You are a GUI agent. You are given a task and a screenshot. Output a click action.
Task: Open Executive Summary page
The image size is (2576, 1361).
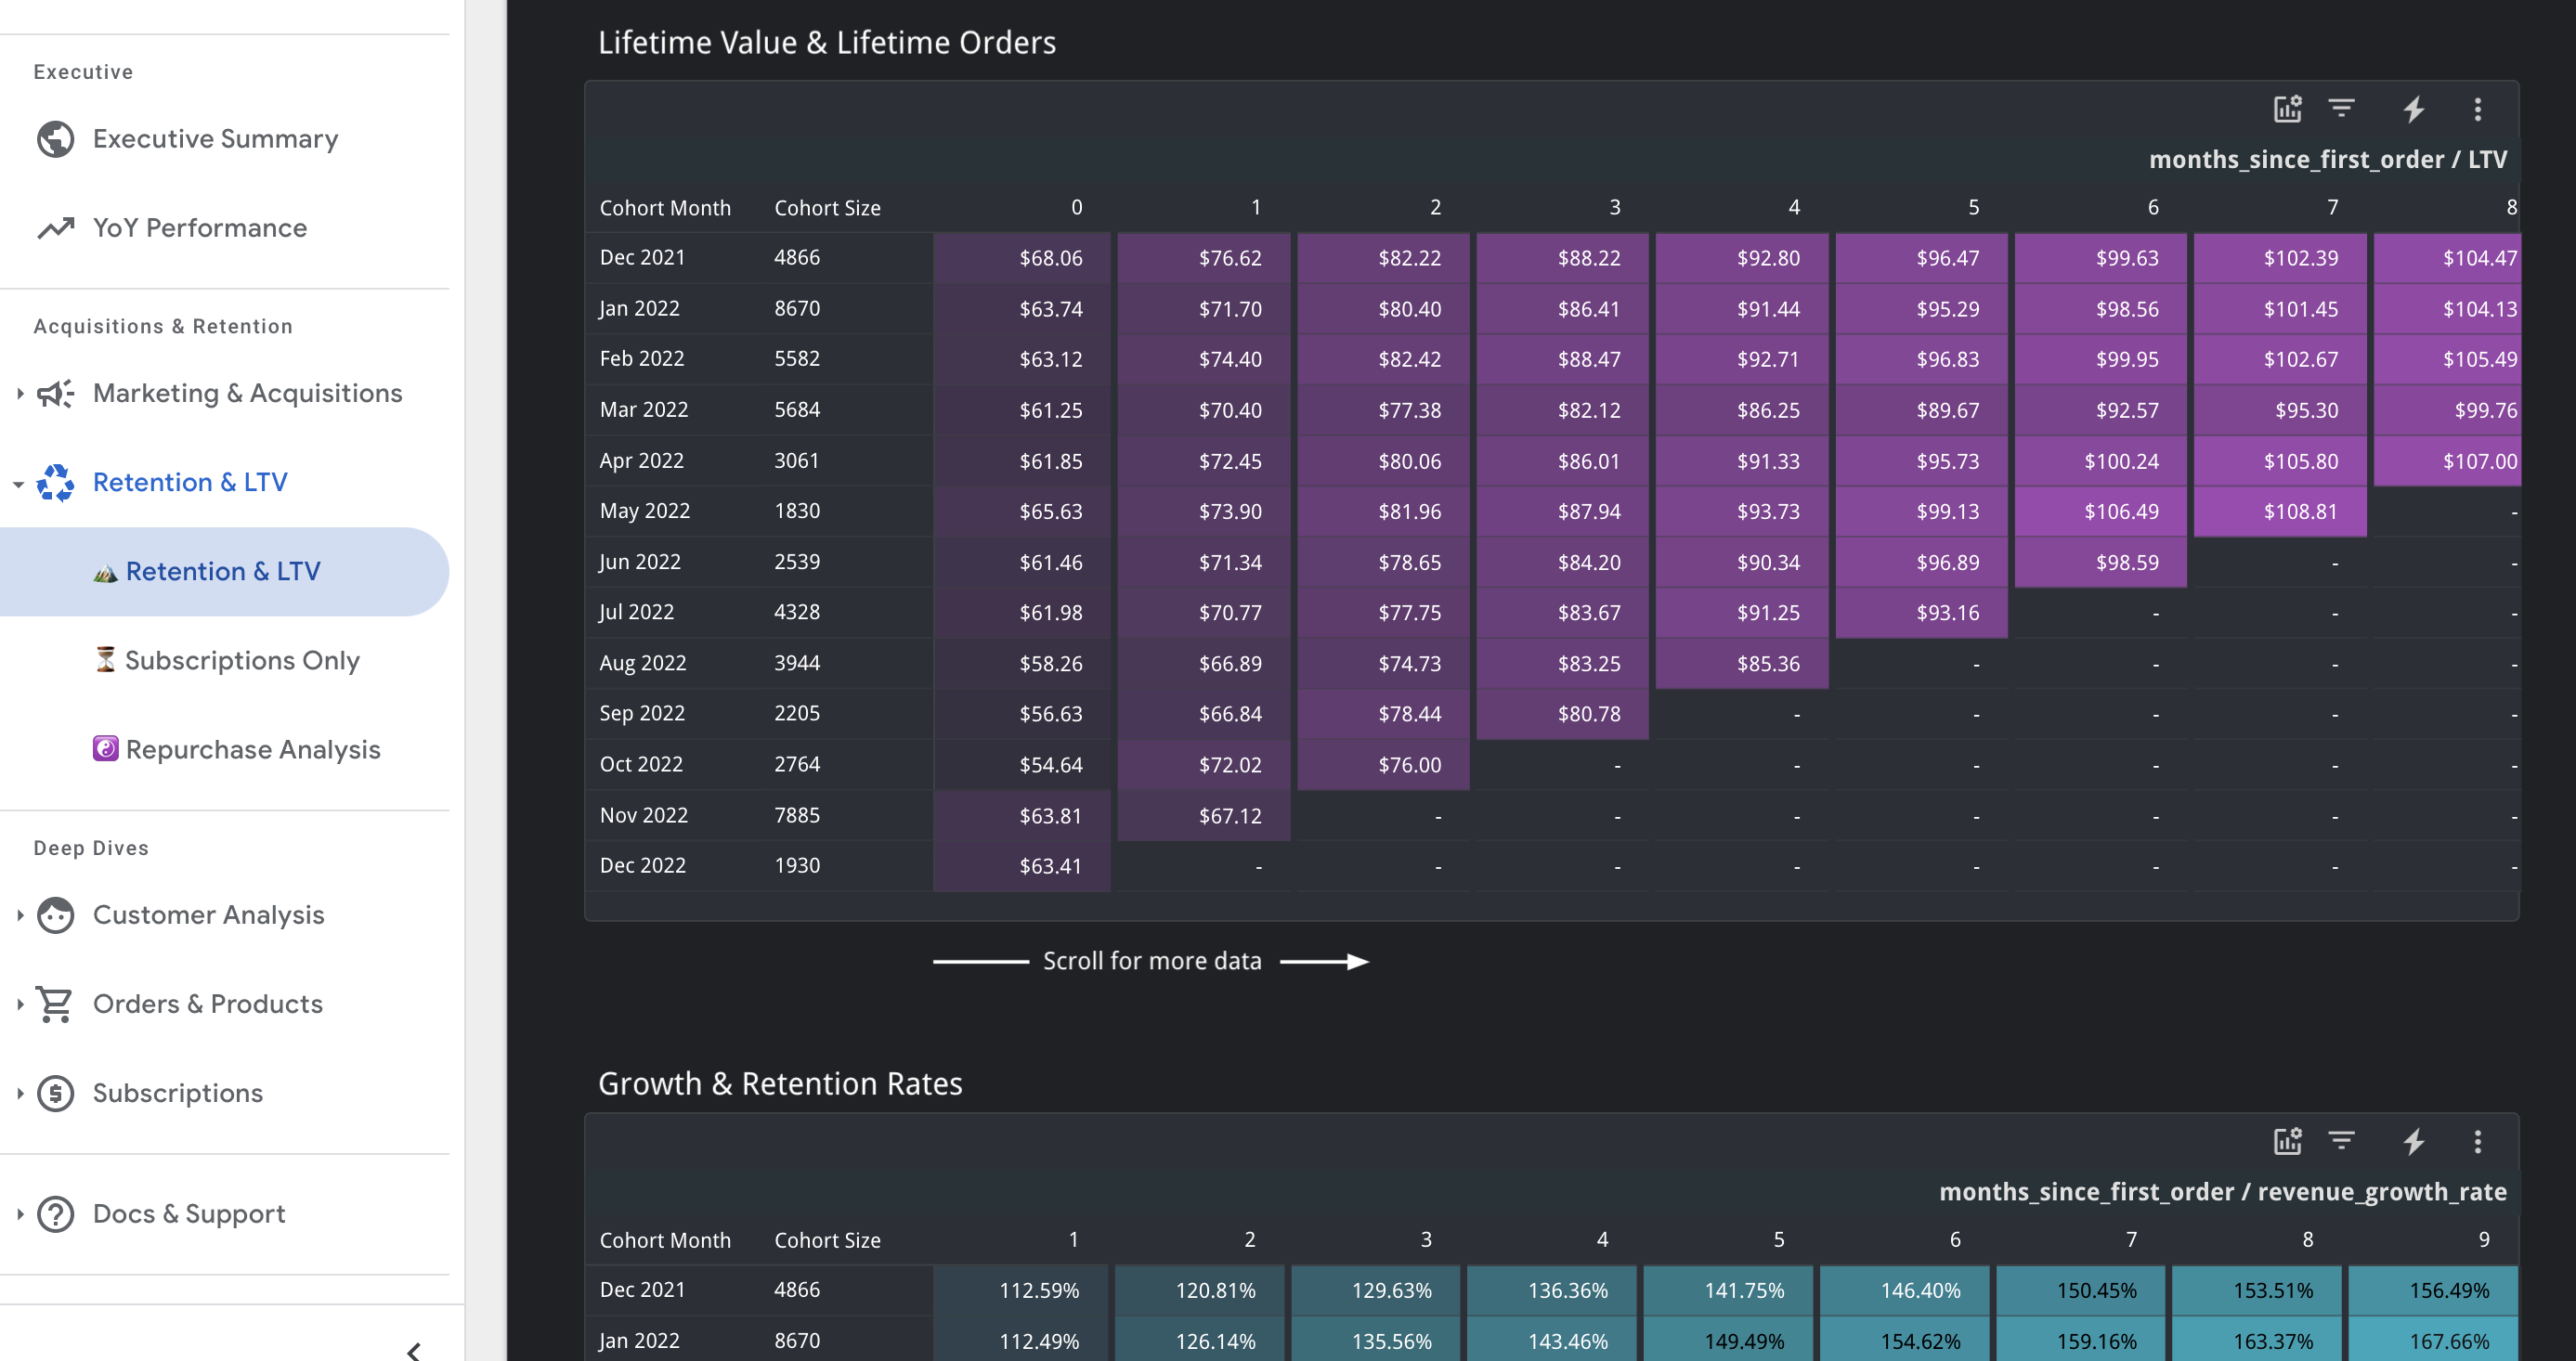[x=215, y=139]
